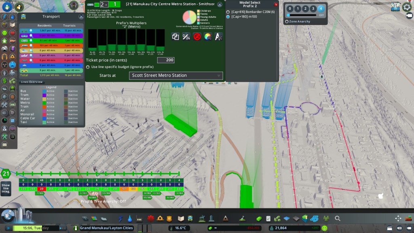Click the traffic light icon at top
Viewport: 414px width, 233px height.
pyautogui.click(x=74, y=5)
